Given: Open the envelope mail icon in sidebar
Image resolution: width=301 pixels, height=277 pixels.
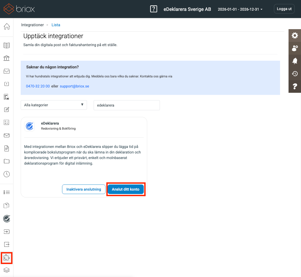Looking at the screenshot, I should click(7, 135).
